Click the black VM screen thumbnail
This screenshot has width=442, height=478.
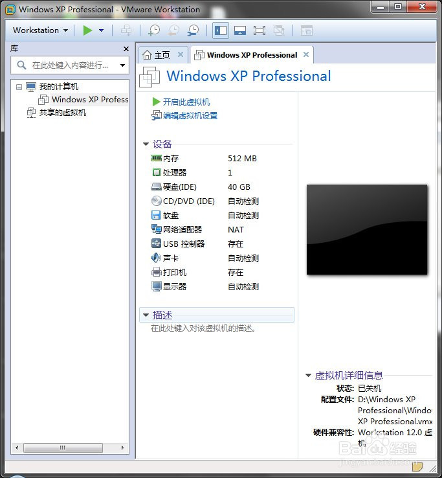367,229
